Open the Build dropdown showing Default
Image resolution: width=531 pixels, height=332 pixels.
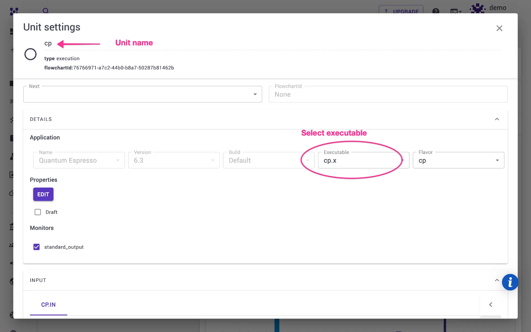click(308, 160)
